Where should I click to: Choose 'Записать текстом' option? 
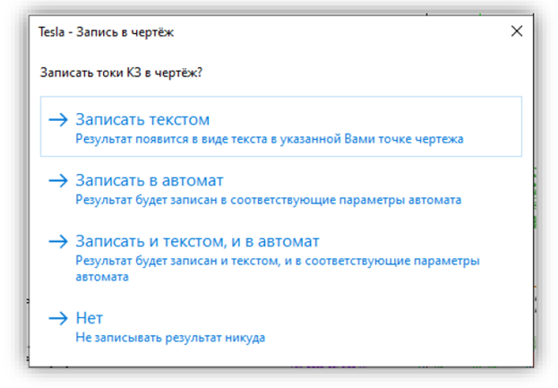(x=281, y=126)
